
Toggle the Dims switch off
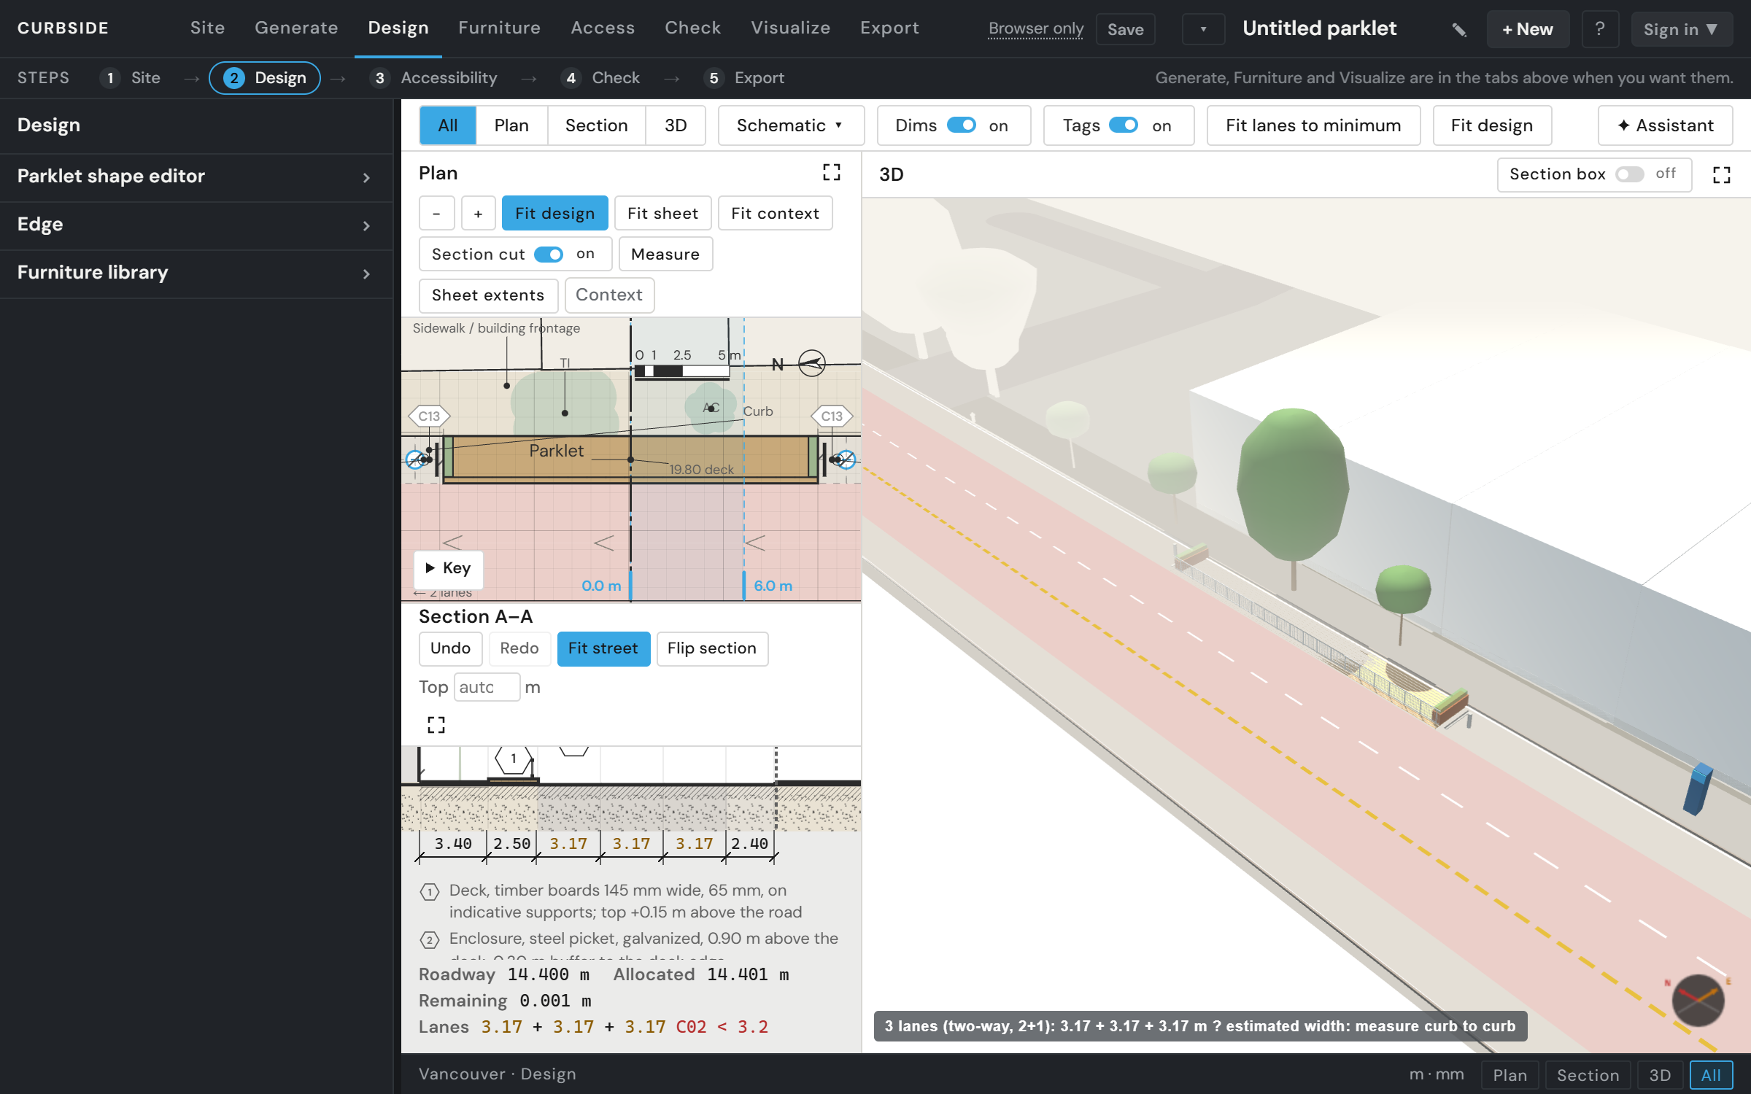(x=961, y=125)
